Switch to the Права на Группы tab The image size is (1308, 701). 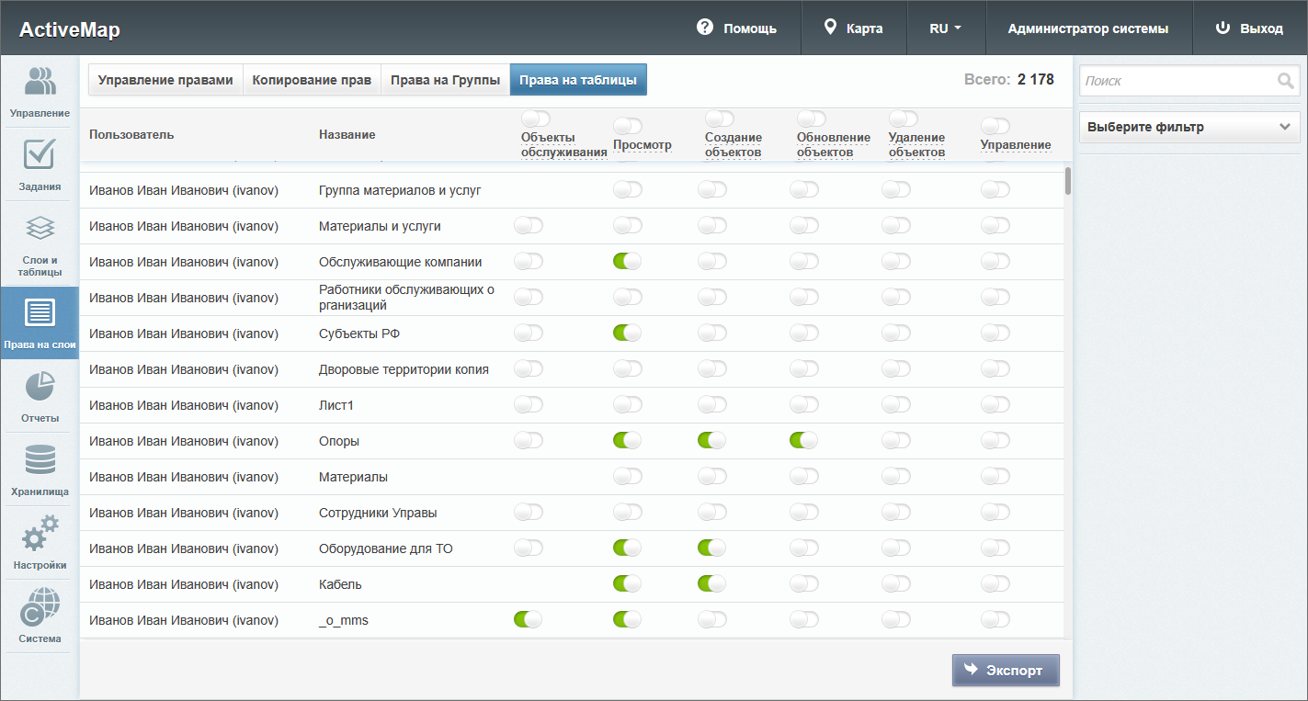(445, 80)
